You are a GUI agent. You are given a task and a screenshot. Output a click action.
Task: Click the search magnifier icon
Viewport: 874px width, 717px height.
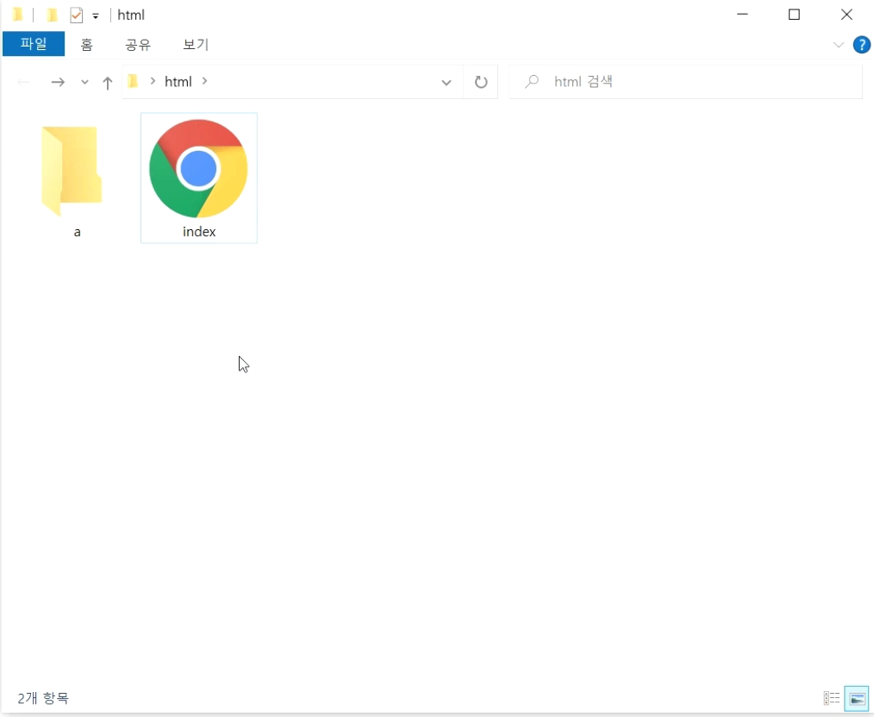(x=532, y=82)
